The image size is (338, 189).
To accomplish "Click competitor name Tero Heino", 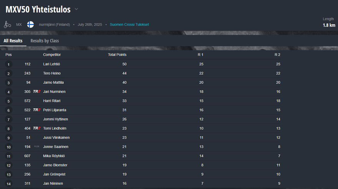I will (52, 73).
